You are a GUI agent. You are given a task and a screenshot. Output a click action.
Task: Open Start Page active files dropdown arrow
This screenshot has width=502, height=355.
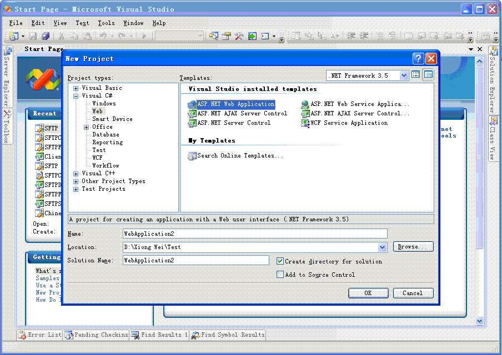(x=471, y=49)
